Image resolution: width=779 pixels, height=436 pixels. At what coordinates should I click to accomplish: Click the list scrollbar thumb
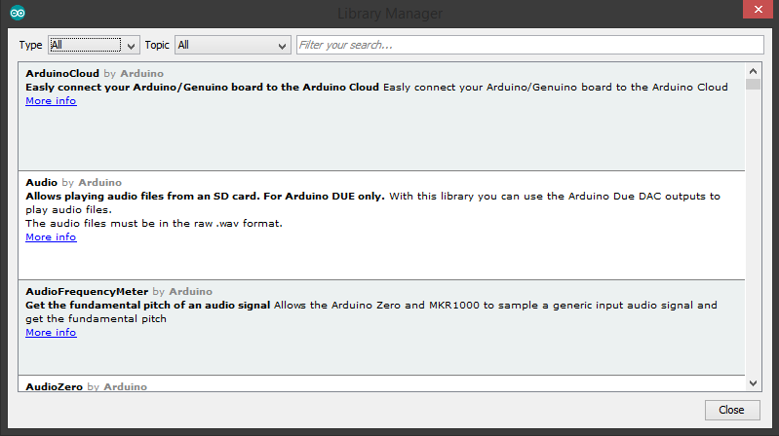pyautogui.click(x=754, y=85)
